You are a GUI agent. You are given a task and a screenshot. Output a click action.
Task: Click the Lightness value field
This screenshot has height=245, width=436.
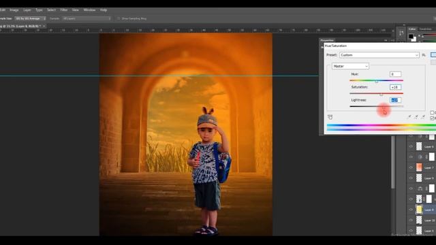395,100
